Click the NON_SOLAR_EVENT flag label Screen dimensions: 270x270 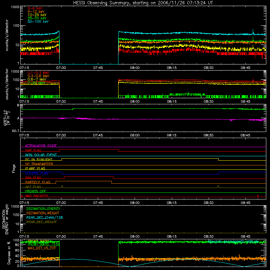click(x=41, y=155)
